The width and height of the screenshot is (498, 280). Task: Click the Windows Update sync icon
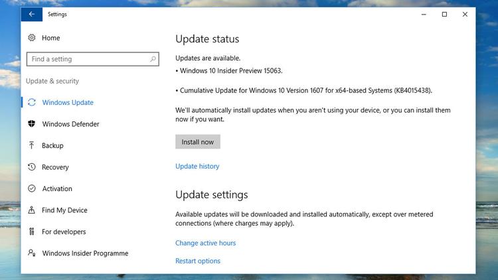tap(31, 102)
